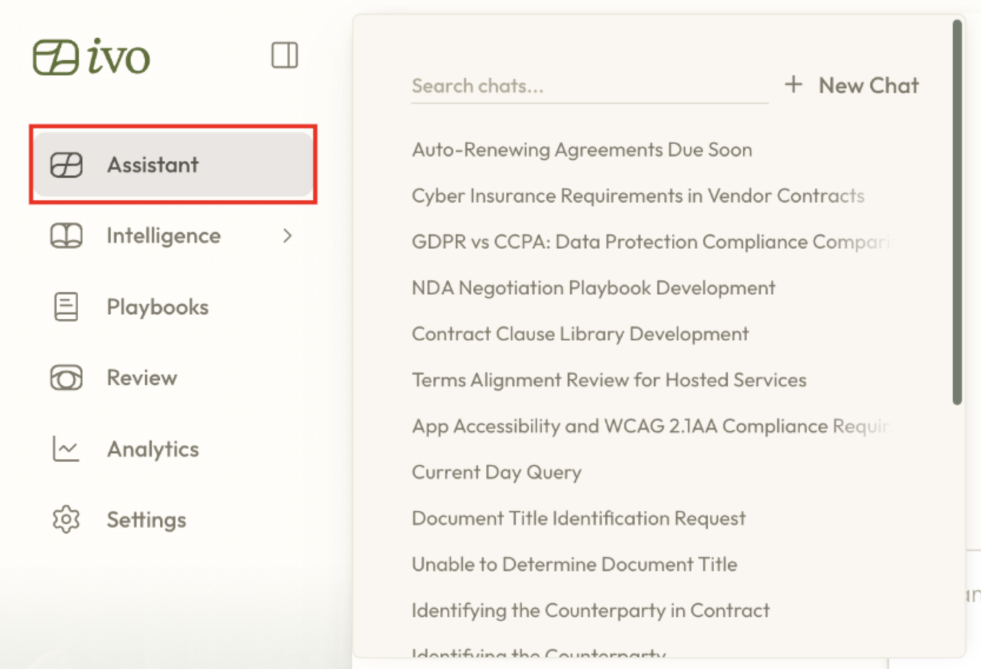The width and height of the screenshot is (981, 669).
Task: Click the Playbooks document icon
Action: (66, 307)
